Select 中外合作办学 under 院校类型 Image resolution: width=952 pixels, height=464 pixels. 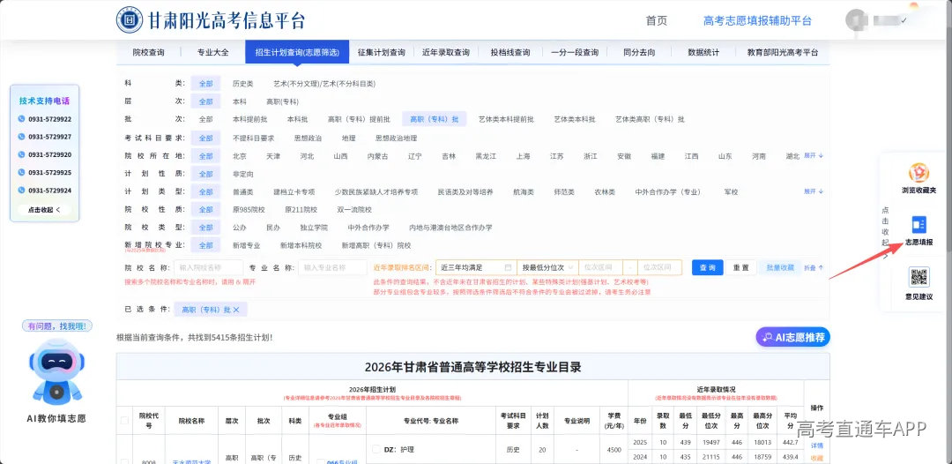click(x=368, y=228)
